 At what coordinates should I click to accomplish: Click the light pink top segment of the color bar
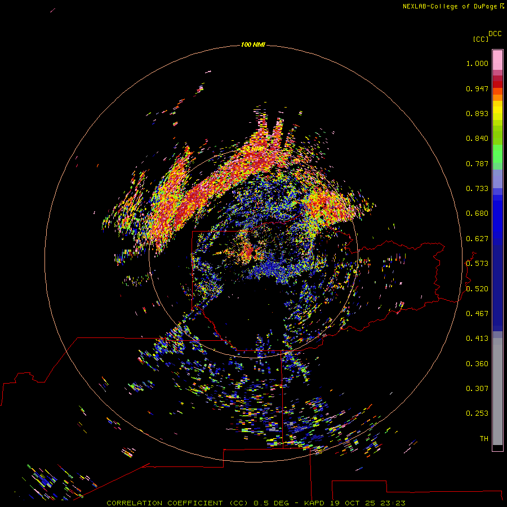pos(497,60)
